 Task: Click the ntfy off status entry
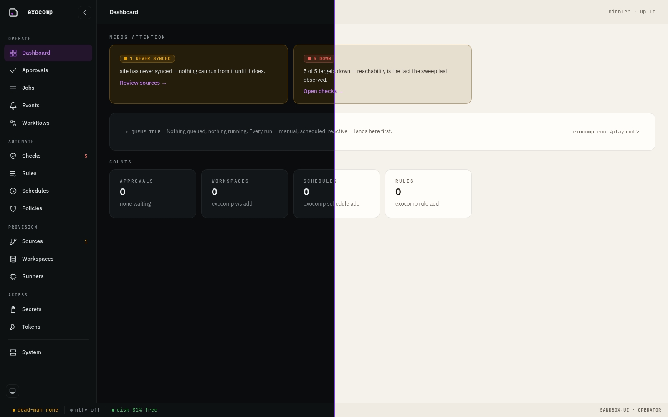pyautogui.click(x=85, y=410)
